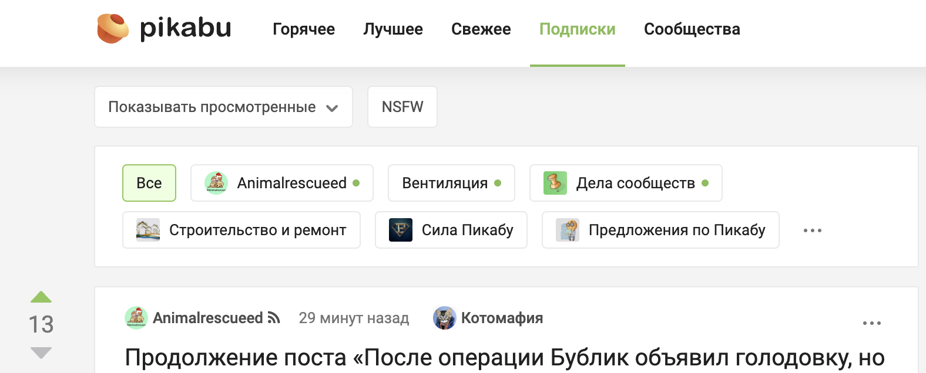Filter by Сила Пикабу community
The image size is (926, 373).
(x=451, y=230)
